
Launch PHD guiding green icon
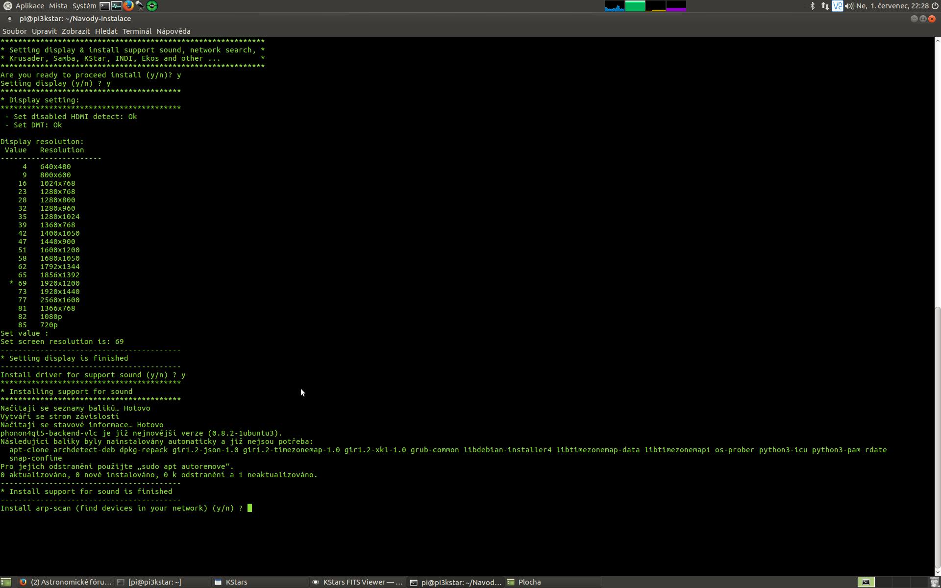point(152,6)
